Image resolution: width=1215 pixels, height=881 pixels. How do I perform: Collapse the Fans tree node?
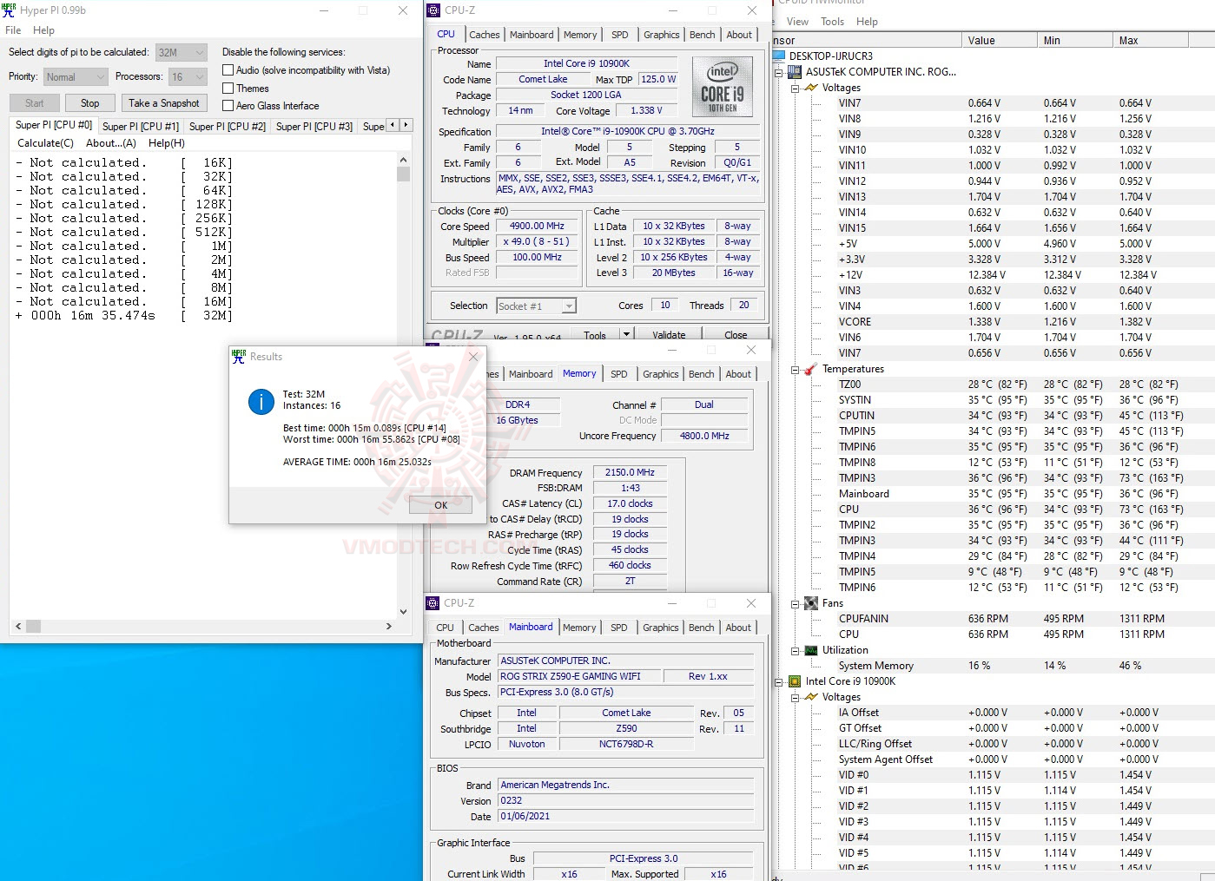click(x=795, y=603)
